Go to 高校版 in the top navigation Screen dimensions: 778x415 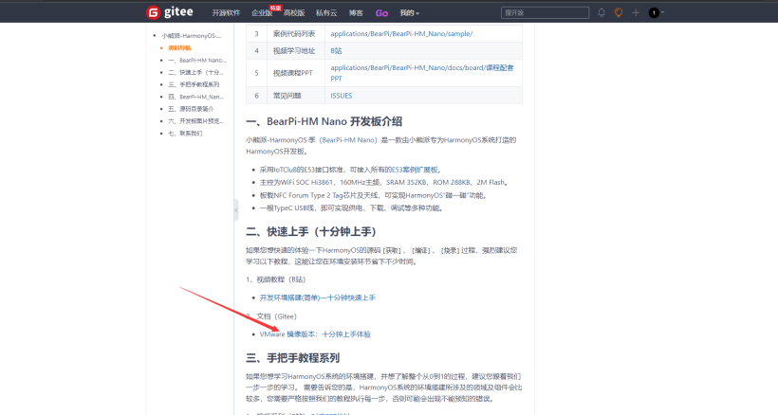(293, 12)
